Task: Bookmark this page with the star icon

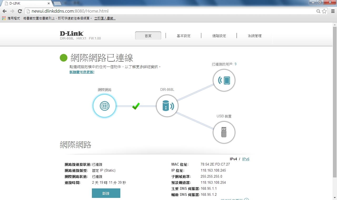Action: pyautogui.click(x=324, y=11)
